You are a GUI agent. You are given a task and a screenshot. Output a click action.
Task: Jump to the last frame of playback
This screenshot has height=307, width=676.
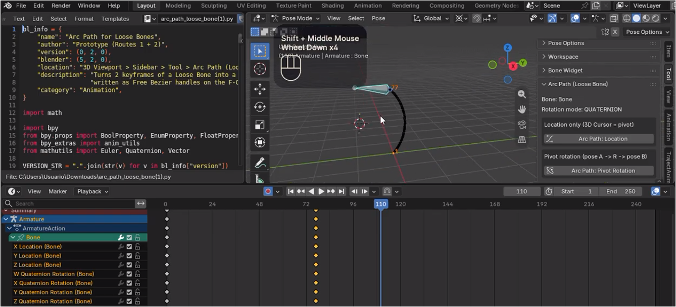(x=342, y=191)
